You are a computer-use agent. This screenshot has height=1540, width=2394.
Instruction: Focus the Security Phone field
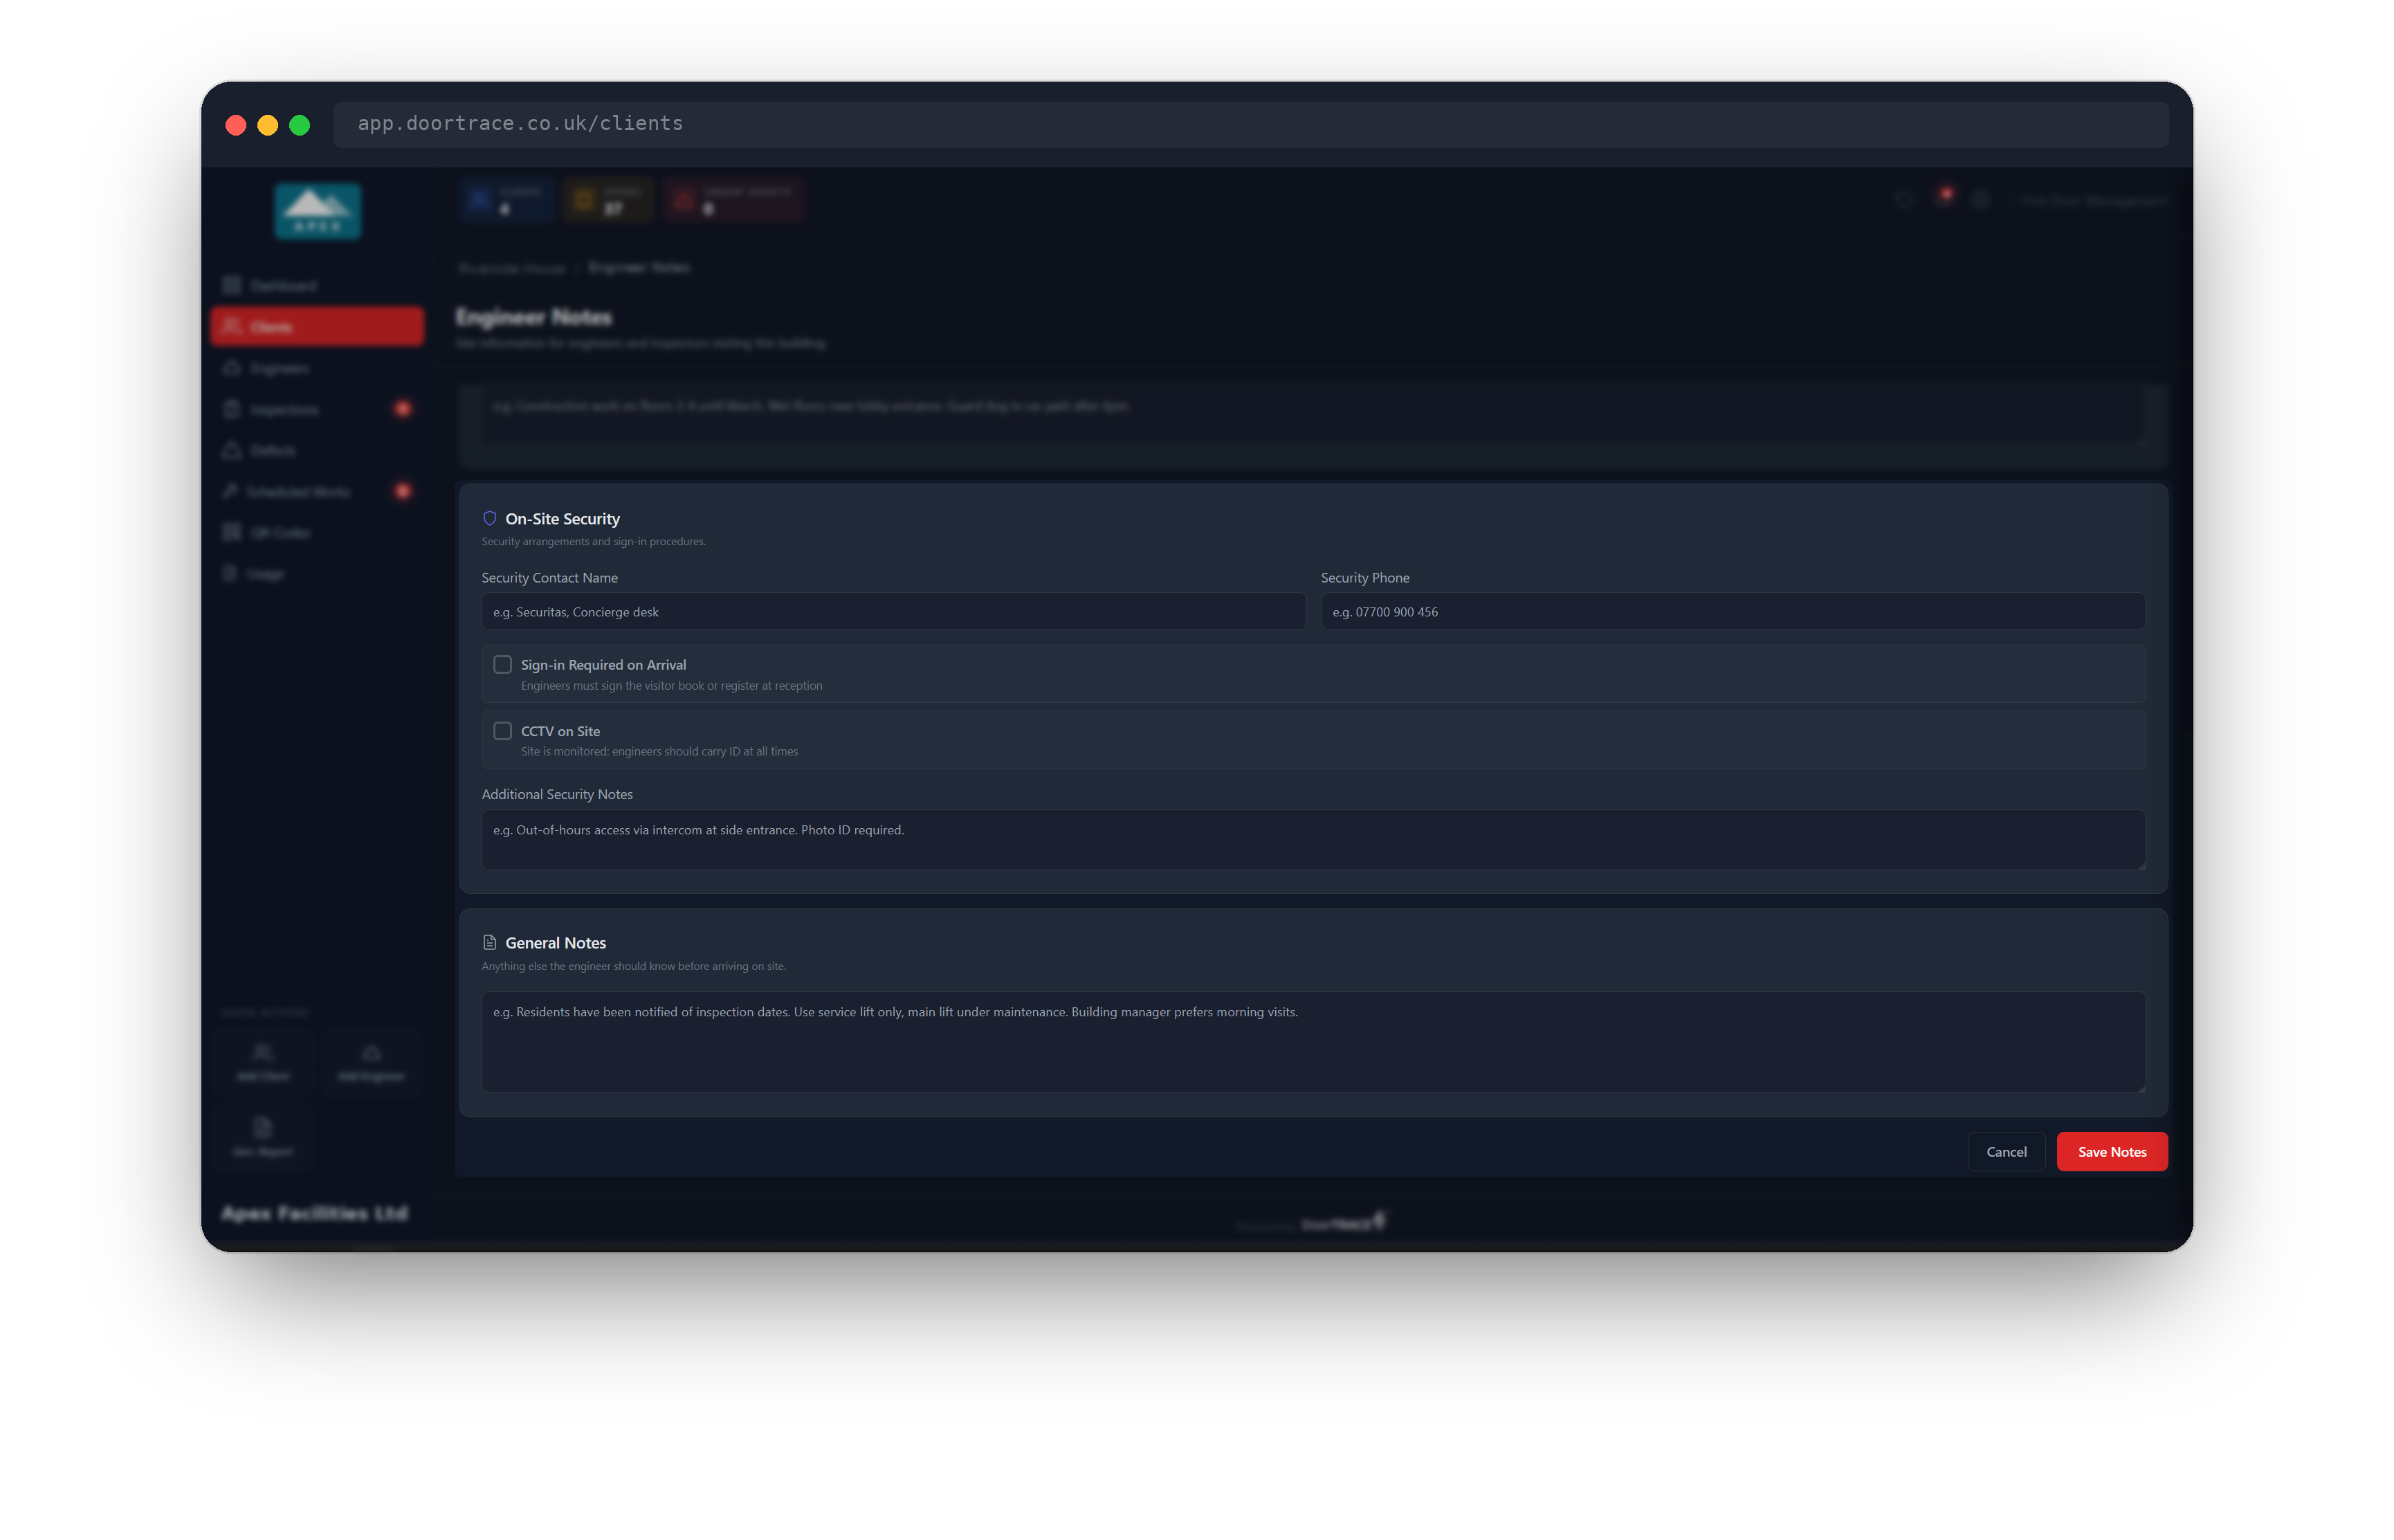click(x=1732, y=611)
